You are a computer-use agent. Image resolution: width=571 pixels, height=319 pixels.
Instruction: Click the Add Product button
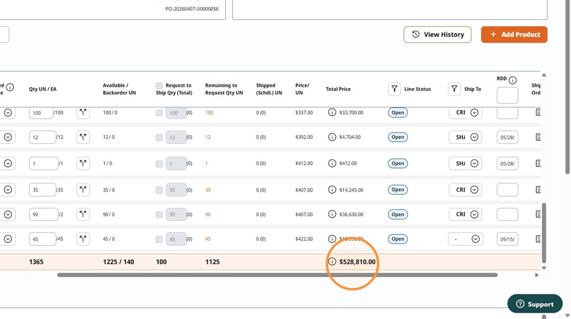pos(514,35)
